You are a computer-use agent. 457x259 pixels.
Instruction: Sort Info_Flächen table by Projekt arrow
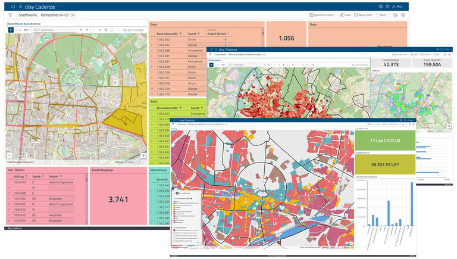[61, 176]
